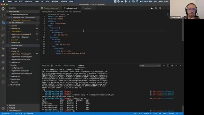Click the open changes icon in the editor toolbar
The height and width of the screenshot is (115, 204).
coord(156,8)
